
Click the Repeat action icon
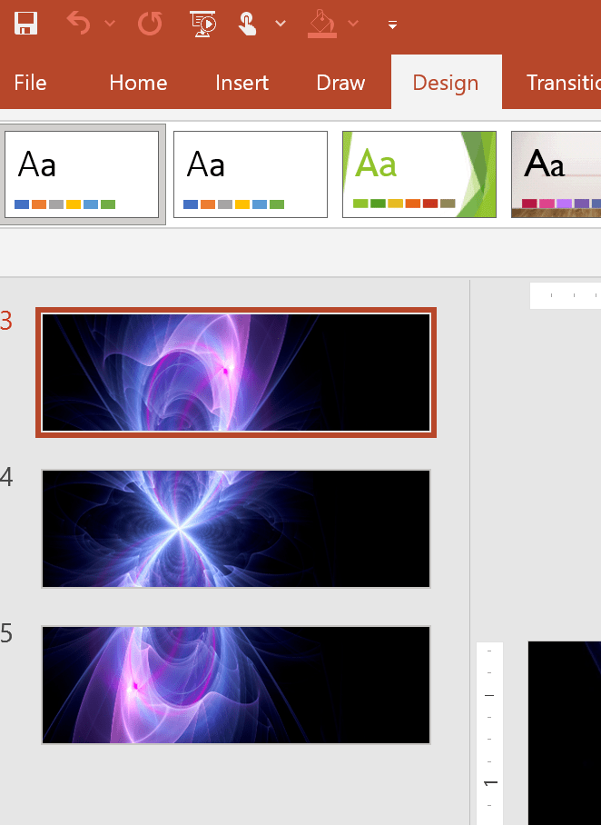(150, 24)
